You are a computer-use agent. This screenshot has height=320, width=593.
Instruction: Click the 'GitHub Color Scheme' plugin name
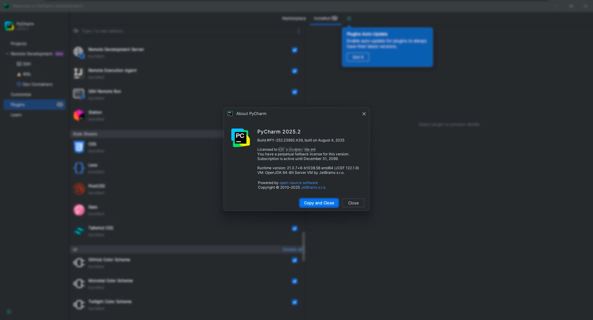(109, 260)
